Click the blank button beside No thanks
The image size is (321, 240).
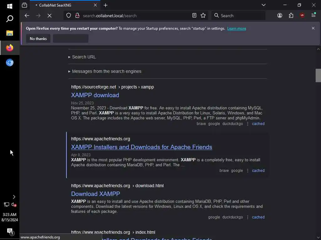(71, 38)
